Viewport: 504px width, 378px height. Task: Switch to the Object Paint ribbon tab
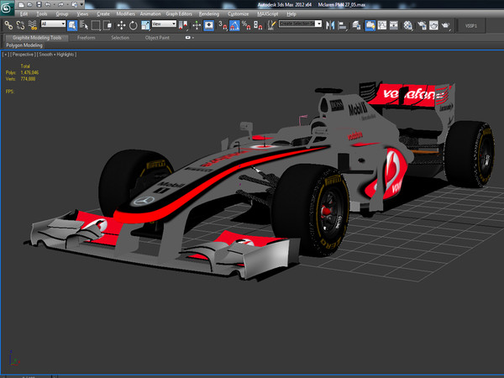pos(157,38)
